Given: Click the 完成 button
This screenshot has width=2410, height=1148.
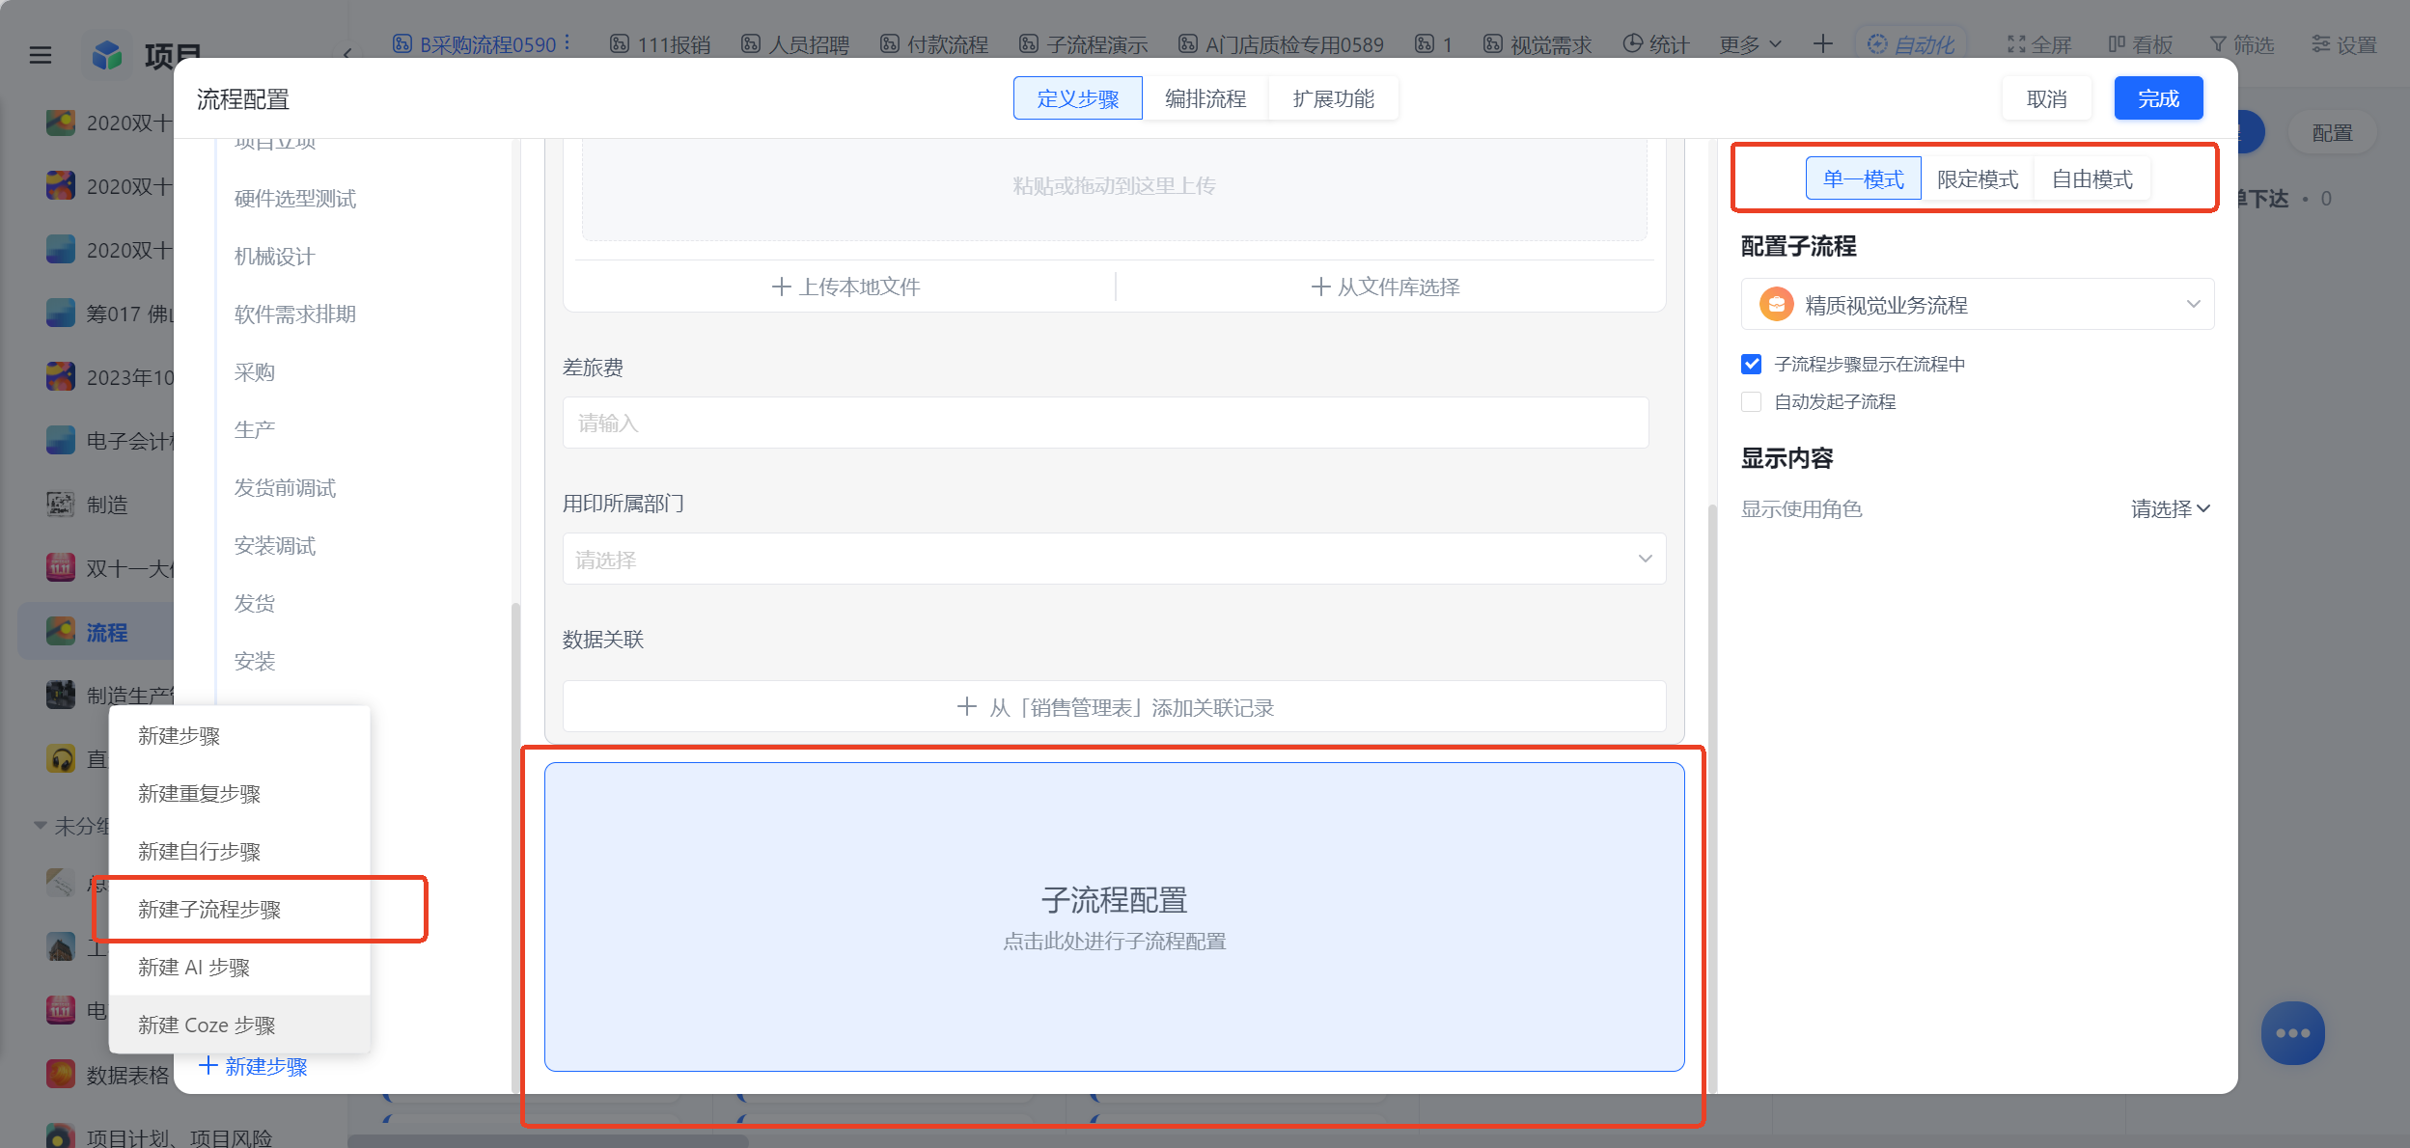Looking at the screenshot, I should 2158,98.
